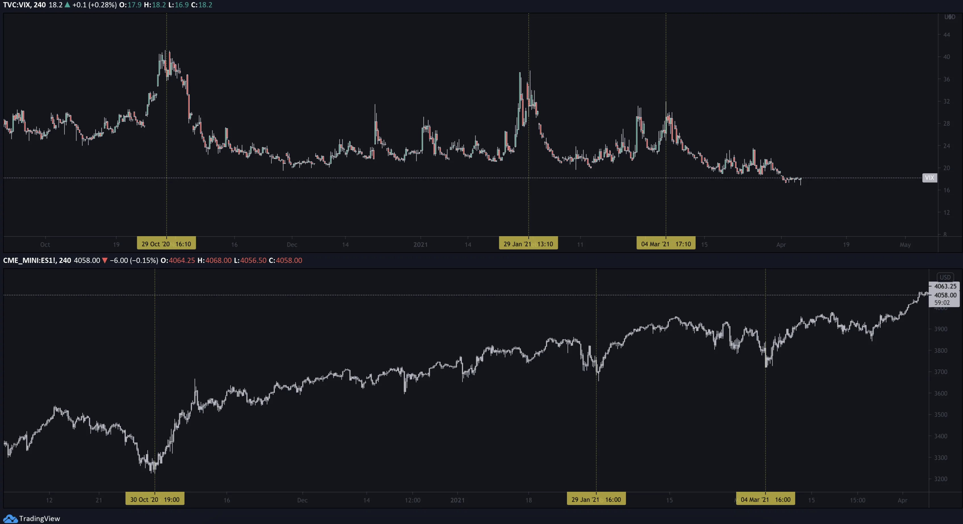
Task: Select the 29 Jan '21 16:00 time marker
Action: [596, 499]
